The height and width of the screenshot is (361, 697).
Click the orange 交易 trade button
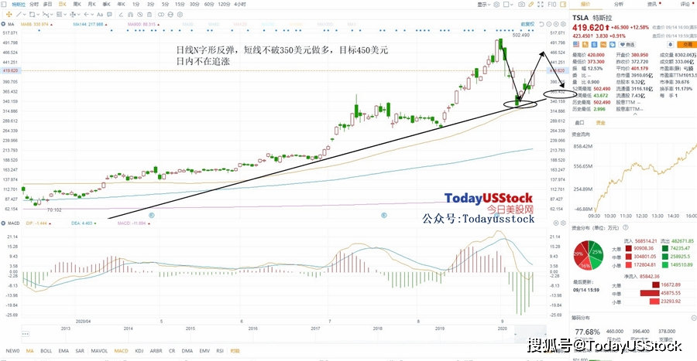pyautogui.click(x=687, y=44)
